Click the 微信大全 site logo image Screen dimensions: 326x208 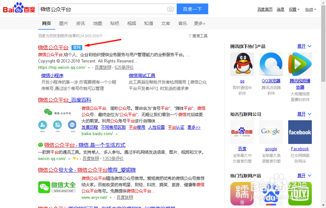pos(57,187)
